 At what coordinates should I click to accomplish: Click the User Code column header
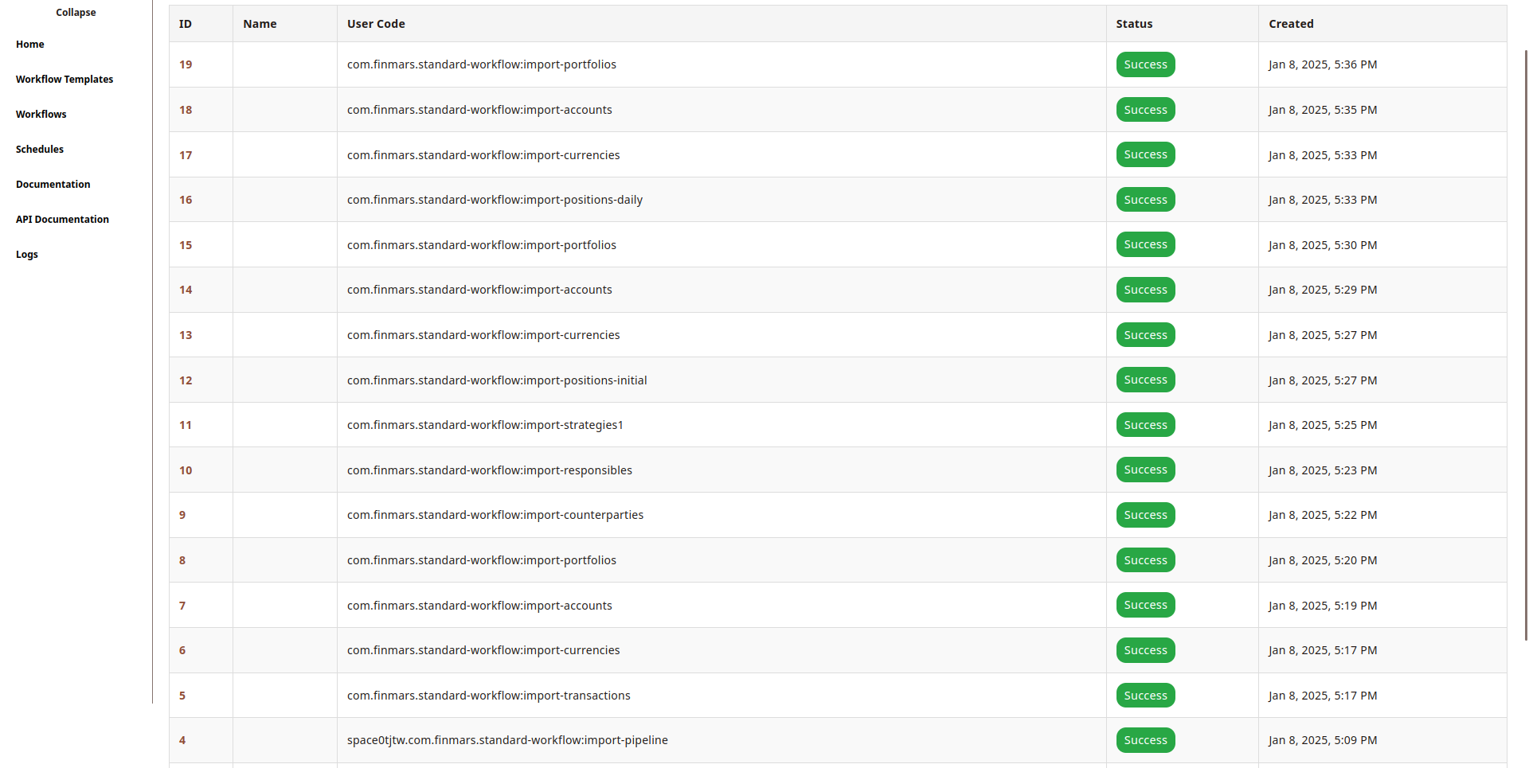pyautogui.click(x=376, y=24)
